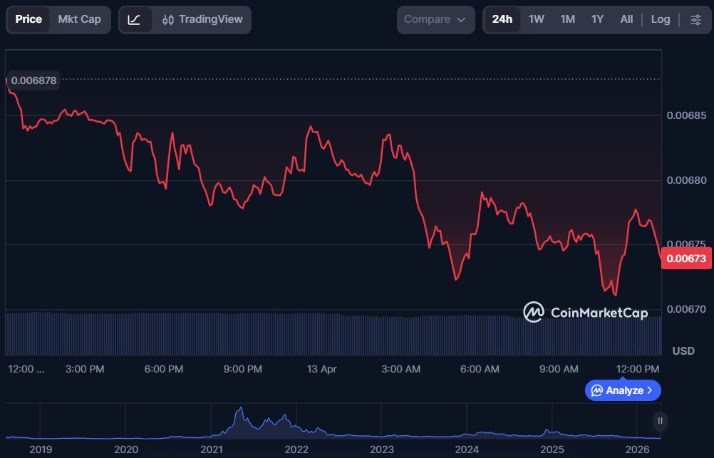Click the red 0.00673 current price label
Screen dimensions: 714x458
click(x=687, y=259)
